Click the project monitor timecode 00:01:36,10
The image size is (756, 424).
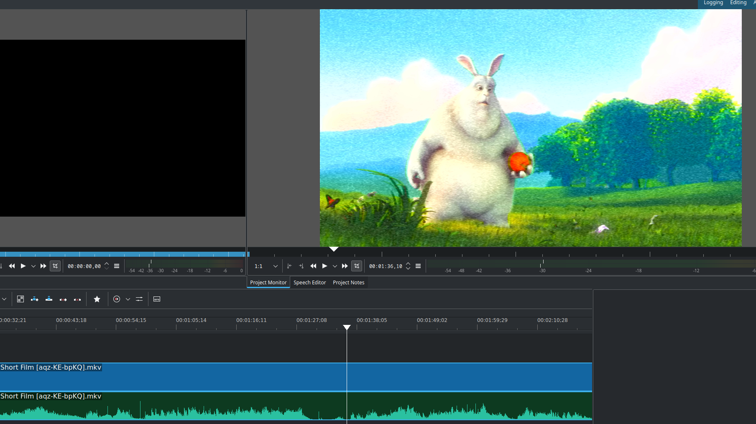click(386, 266)
